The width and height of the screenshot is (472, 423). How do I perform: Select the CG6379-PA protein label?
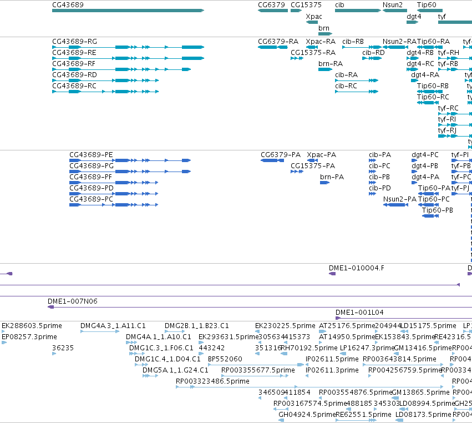point(281,155)
